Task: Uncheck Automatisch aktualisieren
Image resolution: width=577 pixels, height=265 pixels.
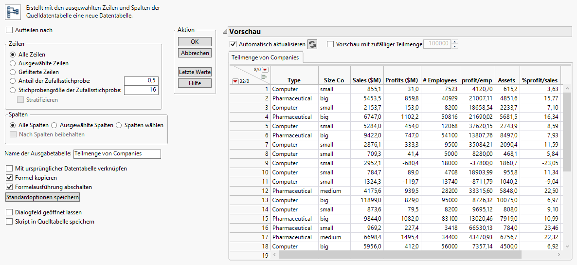Action: coord(233,44)
